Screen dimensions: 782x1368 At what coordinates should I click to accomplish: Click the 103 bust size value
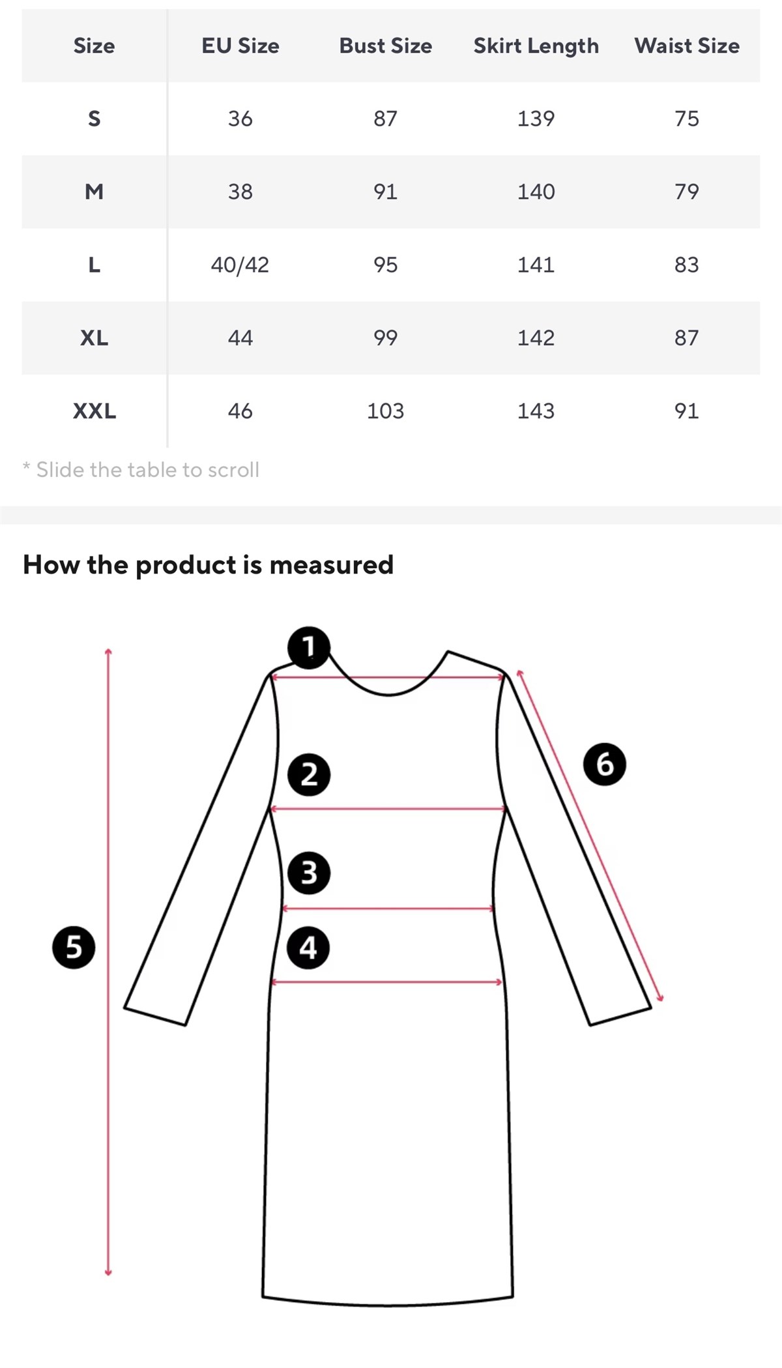385,411
